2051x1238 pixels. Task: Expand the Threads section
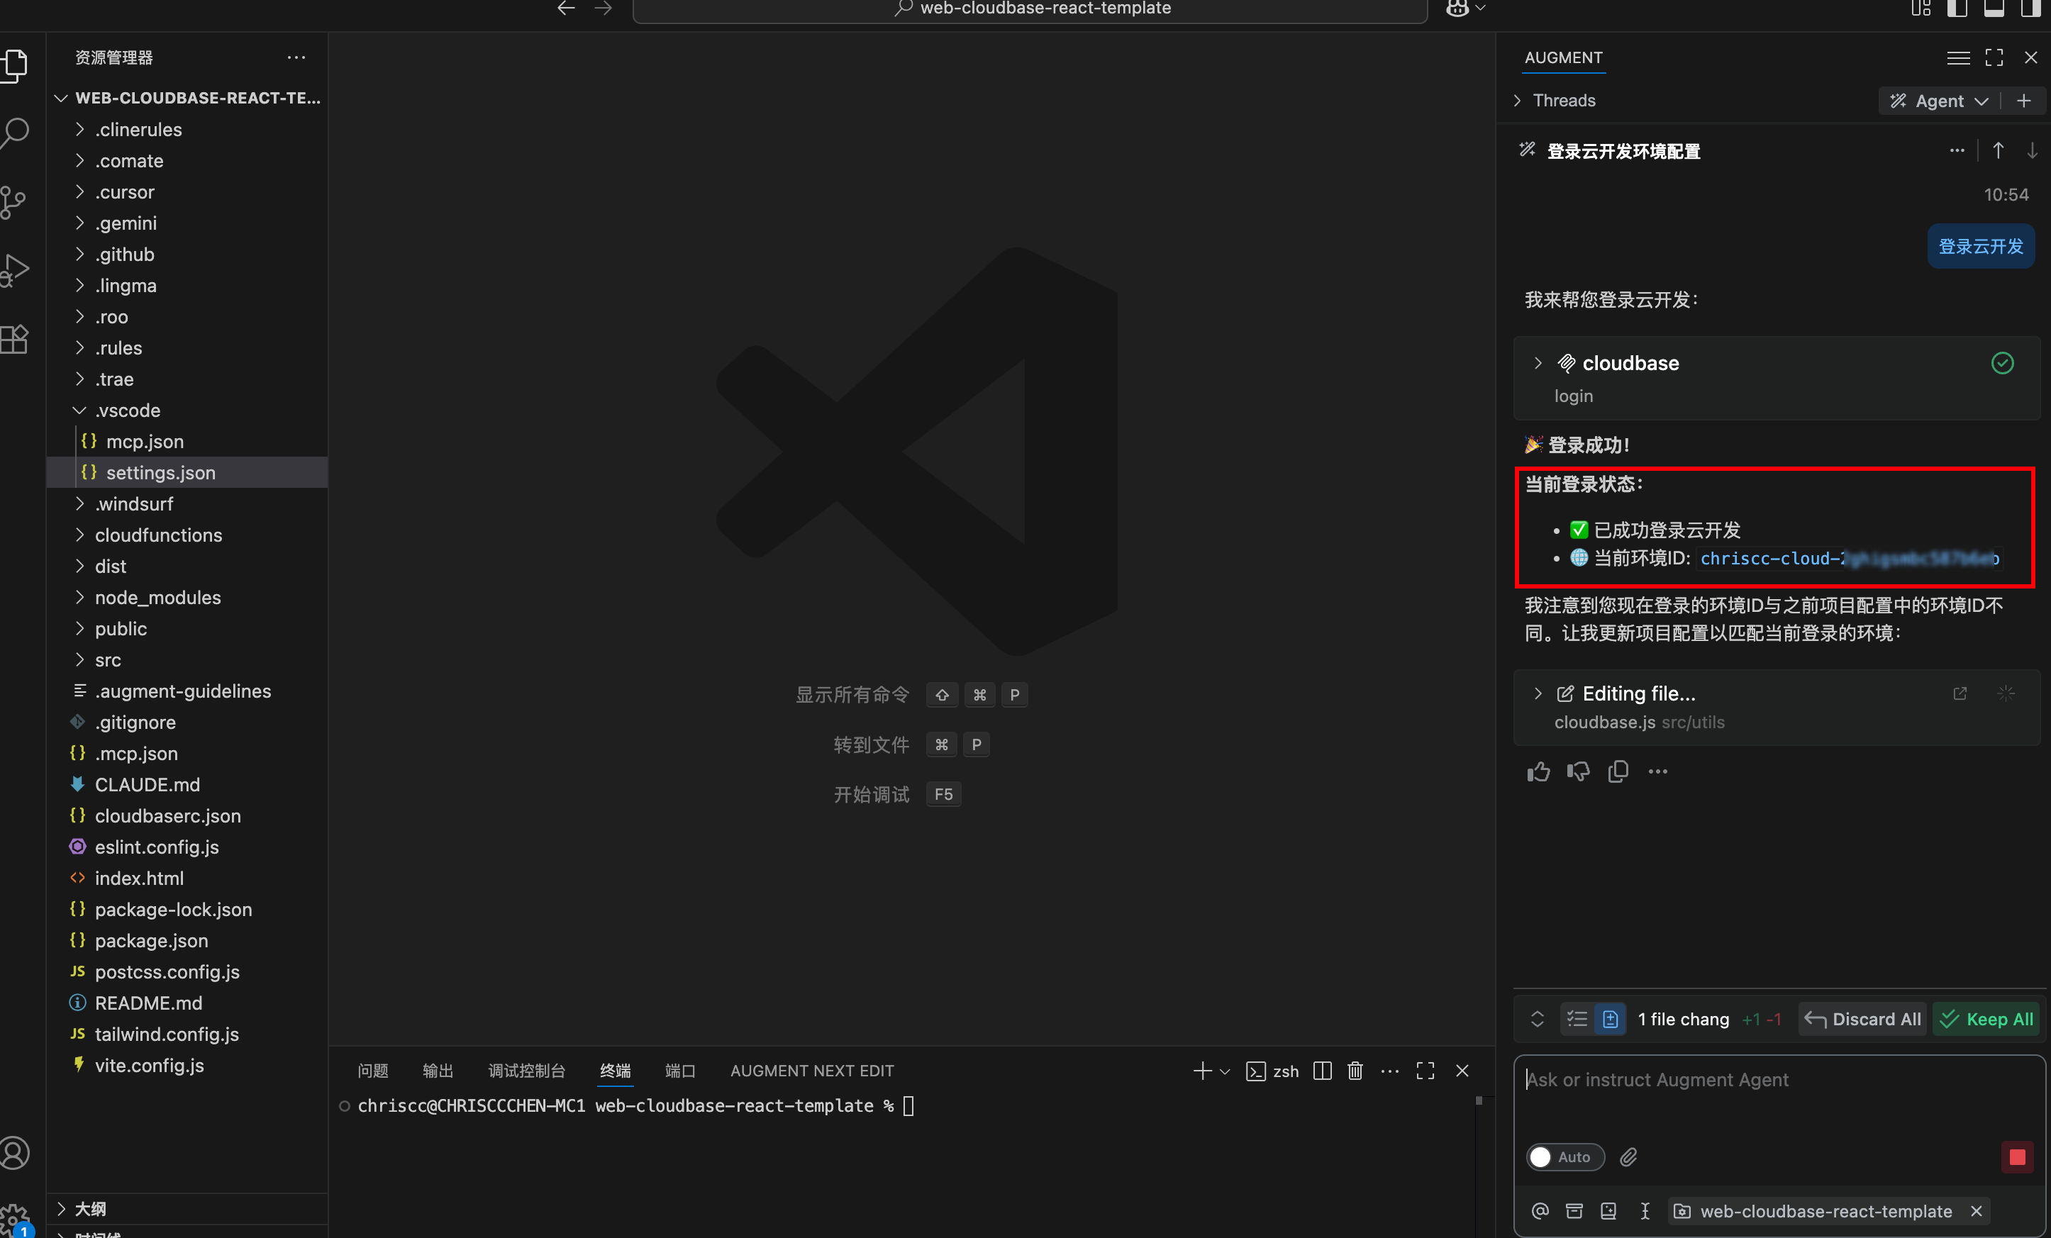point(1554,101)
